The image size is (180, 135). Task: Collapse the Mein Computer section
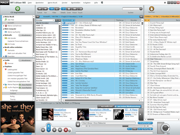(x=4, y=29)
